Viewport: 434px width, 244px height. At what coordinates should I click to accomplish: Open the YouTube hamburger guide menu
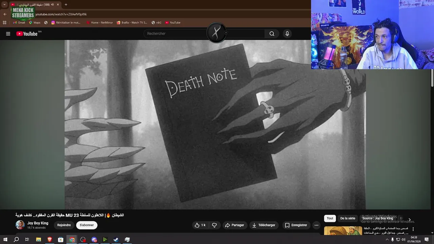tap(8, 34)
